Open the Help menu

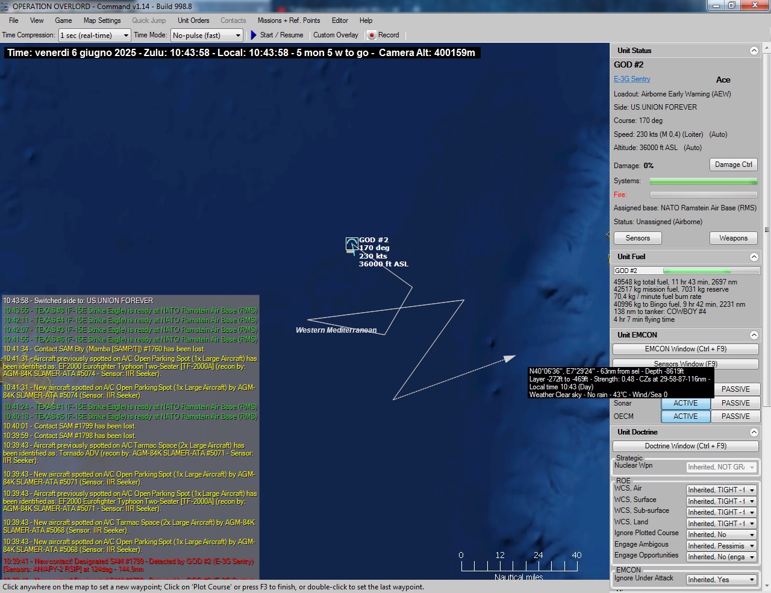click(366, 20)
